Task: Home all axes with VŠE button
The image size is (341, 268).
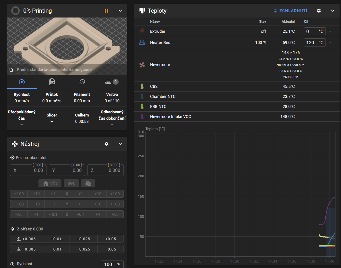Action: click(50, 183)
